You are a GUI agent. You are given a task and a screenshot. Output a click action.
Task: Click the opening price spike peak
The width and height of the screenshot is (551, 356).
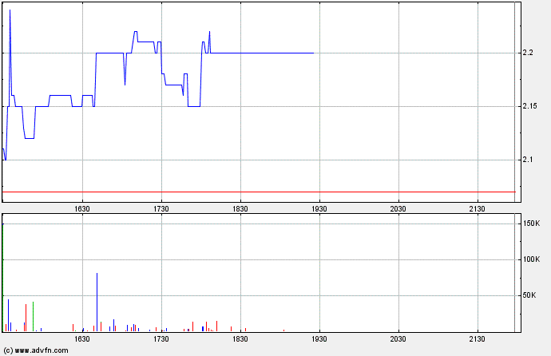[x=10, y=10]
